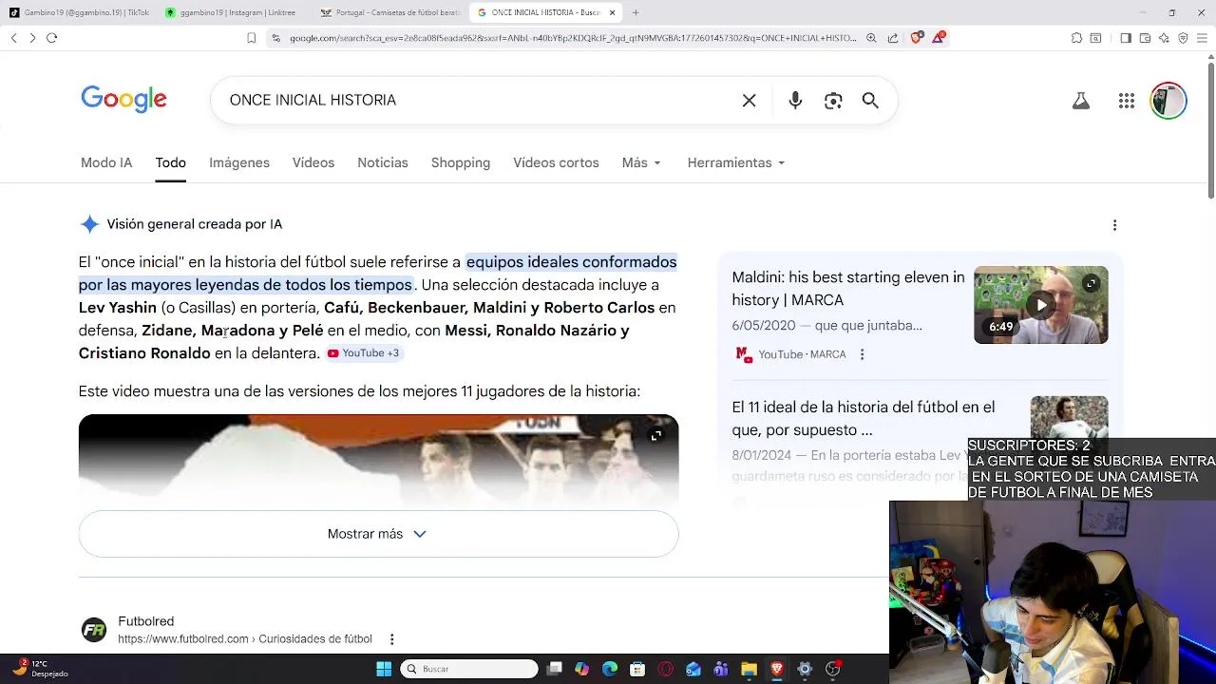
Task: Click the Windows taskbar Buscar search box
Action: point(468,669)
